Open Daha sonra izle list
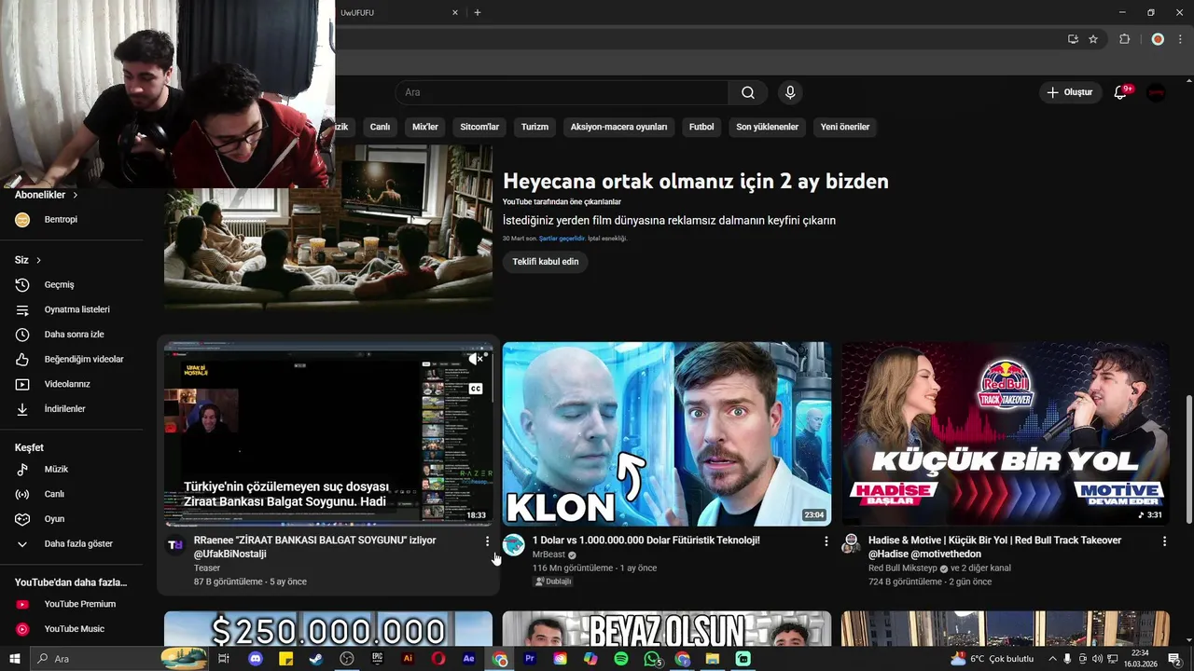 pos(72,335)
